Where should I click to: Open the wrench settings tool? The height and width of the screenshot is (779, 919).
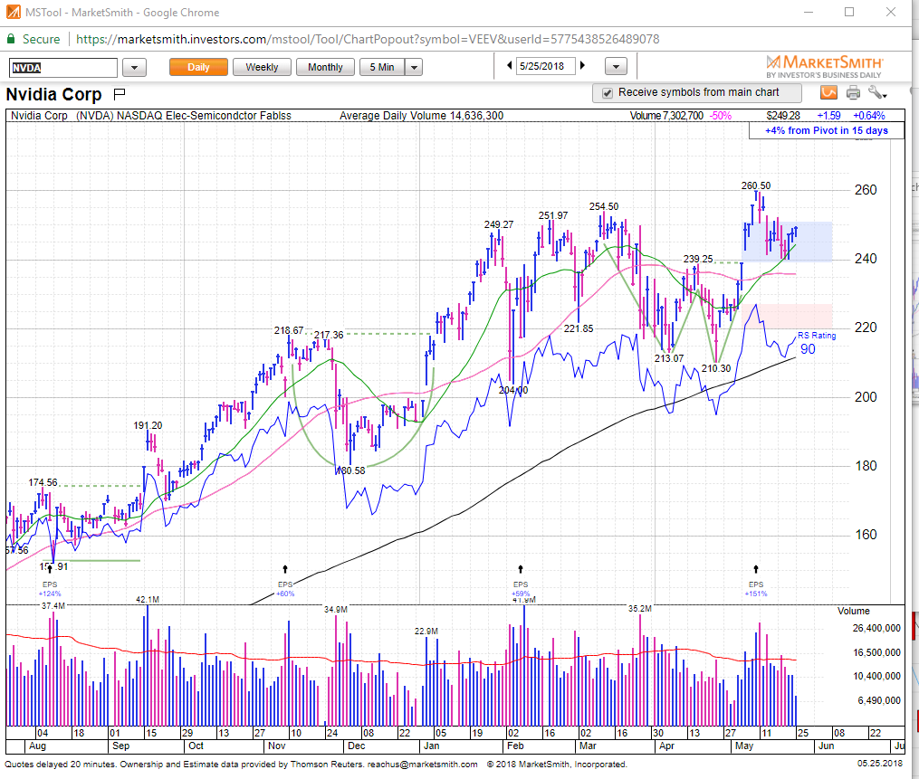[876, 92]
